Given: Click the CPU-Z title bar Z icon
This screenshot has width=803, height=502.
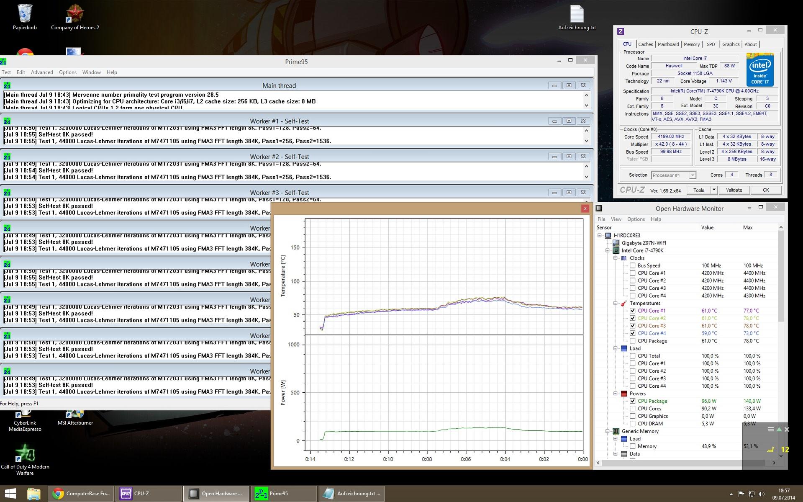Looking at the screenshot, I should coord(621,31).
